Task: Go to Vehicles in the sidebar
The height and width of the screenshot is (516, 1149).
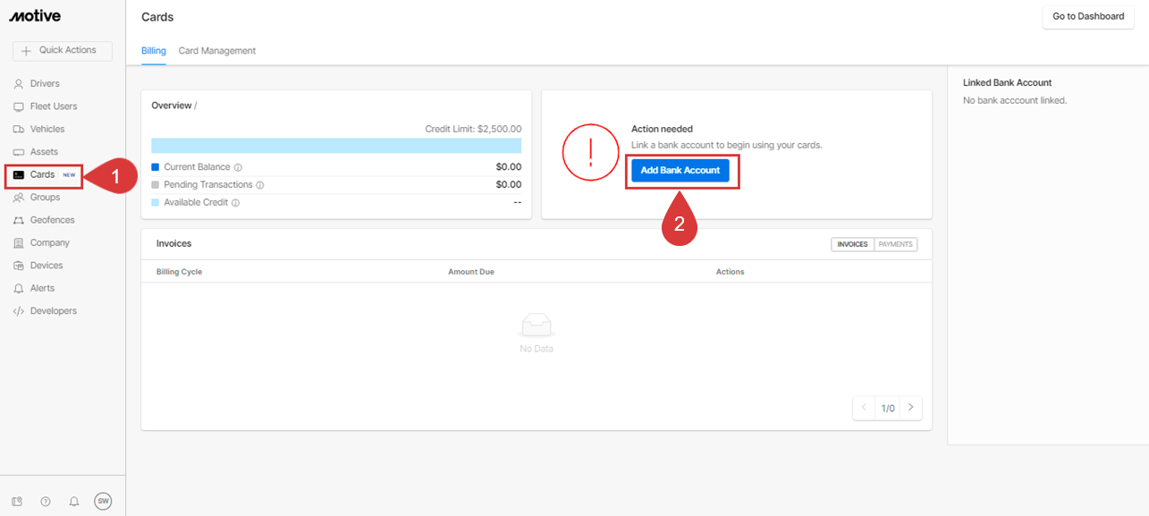Action: [x=46, y=129]
